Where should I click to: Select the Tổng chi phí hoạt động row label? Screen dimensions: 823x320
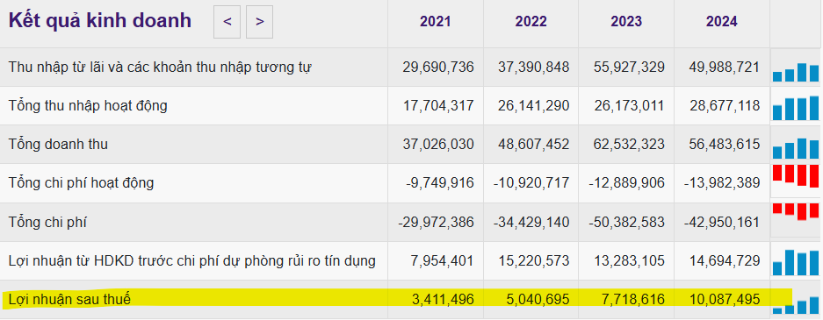click(x=82, y=182)
